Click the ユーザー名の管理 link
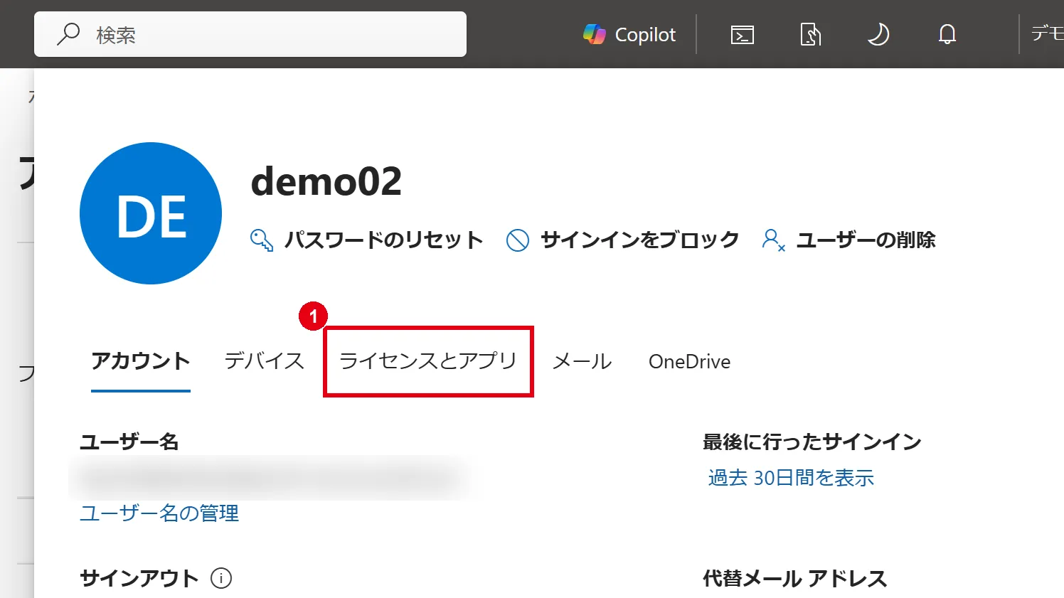The height and width of the screenshot is (598, 1064). [x=159, y=513]
